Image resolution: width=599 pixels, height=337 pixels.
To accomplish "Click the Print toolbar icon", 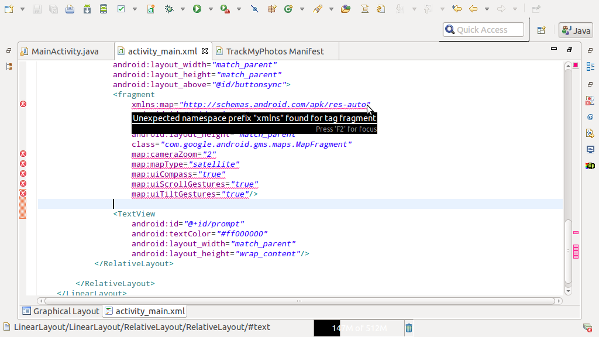I will pos(70,9).
